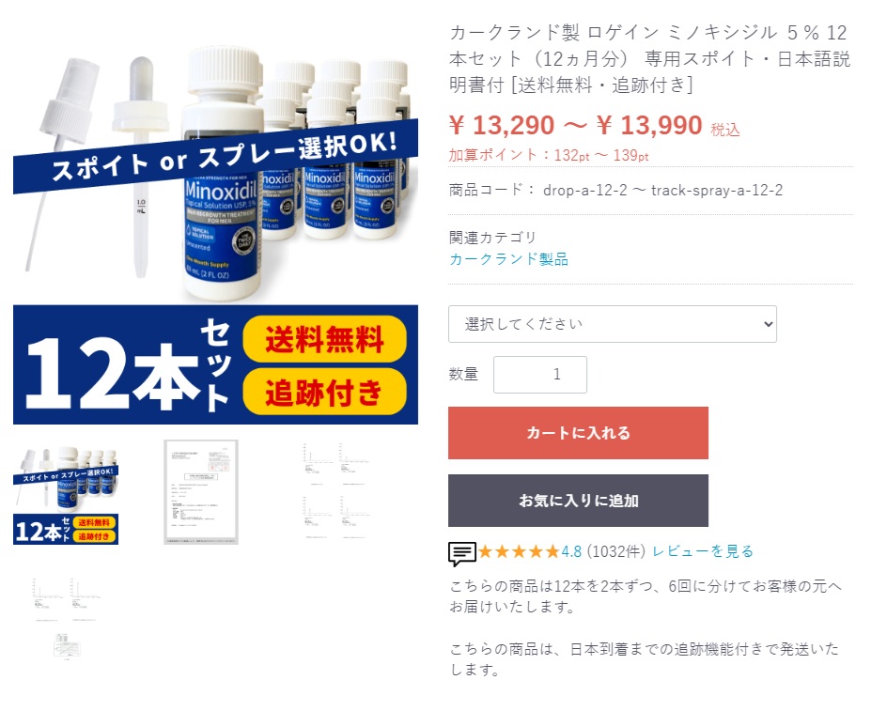Select the small last thumbnail image

pos(67,646)
